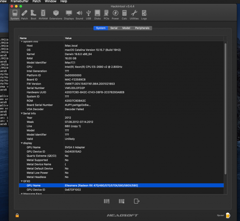This screenshot has height=221, width=240.
Task: Open the Sound toolbar section
Action: tap(79, 15)
